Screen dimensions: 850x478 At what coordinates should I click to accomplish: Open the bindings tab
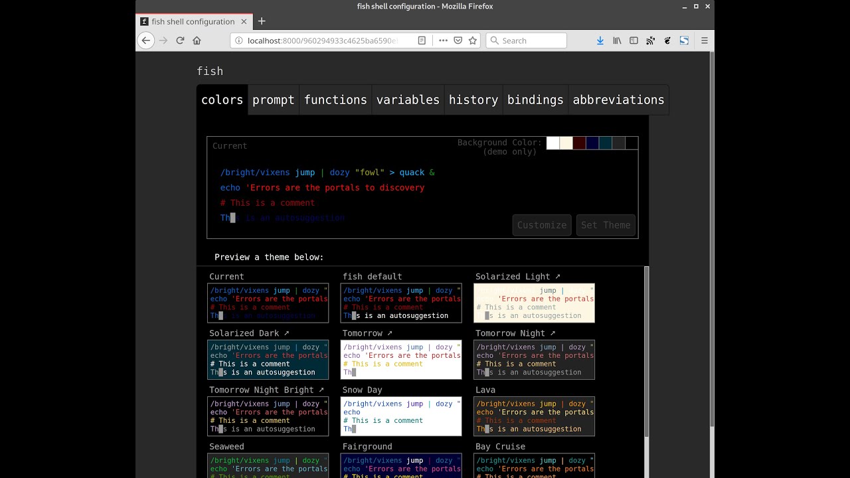(x=535, y=100)
